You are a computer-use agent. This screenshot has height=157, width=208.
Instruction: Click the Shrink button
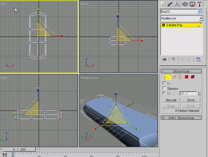click(171, 100)
